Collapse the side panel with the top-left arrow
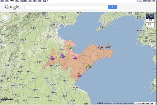The width and height of the screenshot is (157, 105). pyautogui.click(x=1, y=13)
